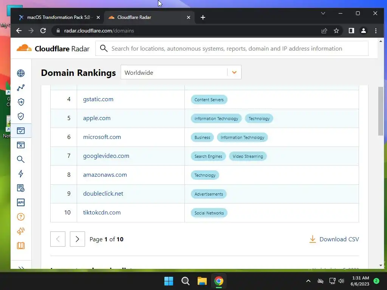387x290 pixels.
Task: Click the previous page arrow button
Action: [58, 239]
